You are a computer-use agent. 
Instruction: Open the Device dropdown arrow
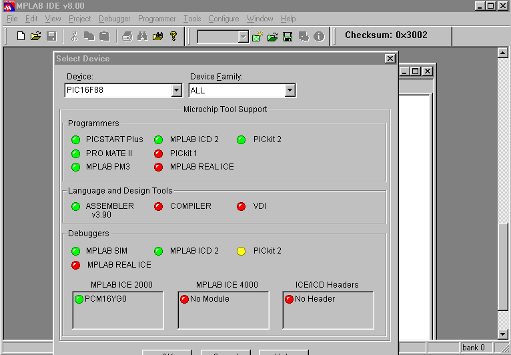(x=176, y=90)
